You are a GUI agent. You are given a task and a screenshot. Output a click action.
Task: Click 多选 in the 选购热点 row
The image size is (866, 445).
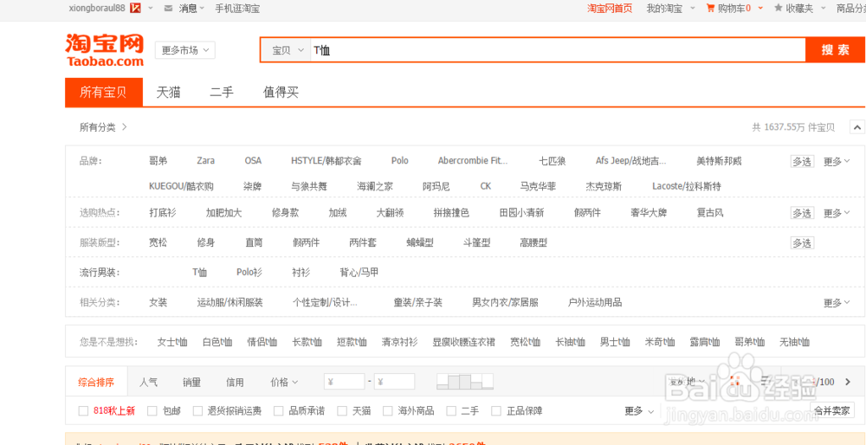tap(802, 213)
